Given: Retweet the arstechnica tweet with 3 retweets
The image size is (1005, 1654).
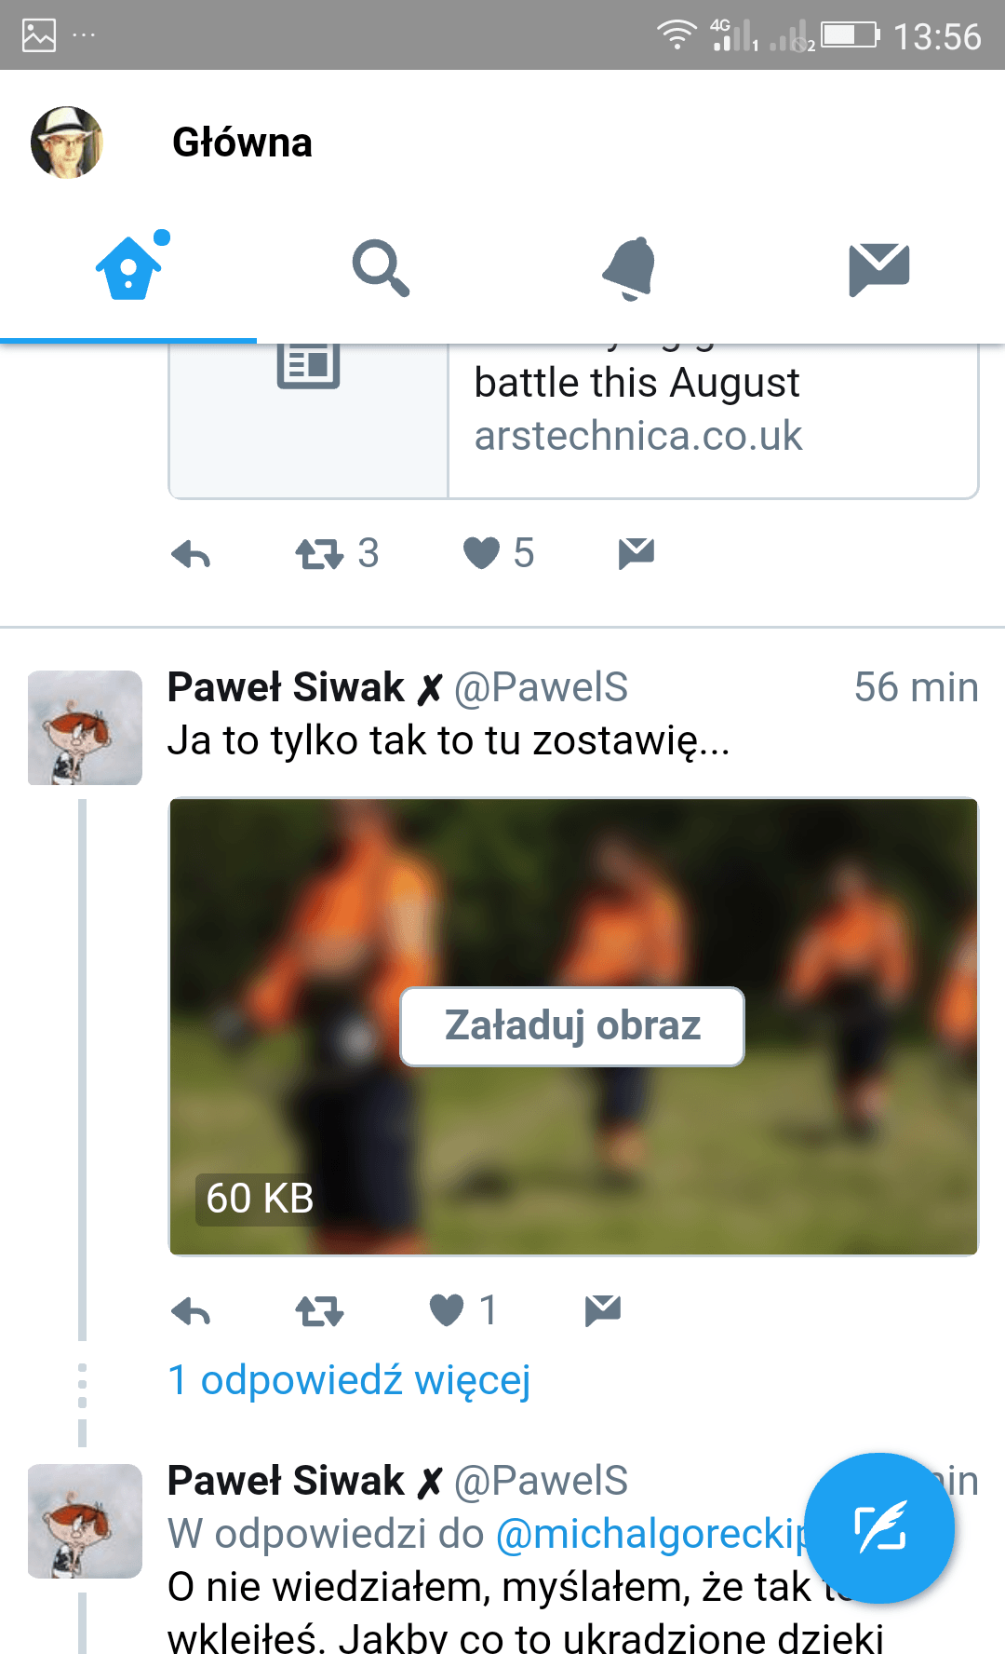Looking at the screenshot, I should click(337, 554).
